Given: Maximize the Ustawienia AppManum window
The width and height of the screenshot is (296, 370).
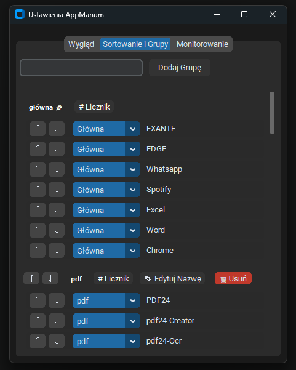Looking at the screenshot, I should (x=244, y=14).
